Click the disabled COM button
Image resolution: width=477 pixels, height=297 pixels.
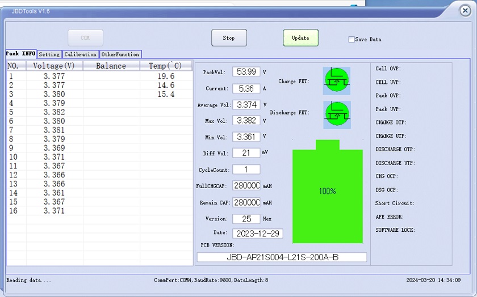86,38
